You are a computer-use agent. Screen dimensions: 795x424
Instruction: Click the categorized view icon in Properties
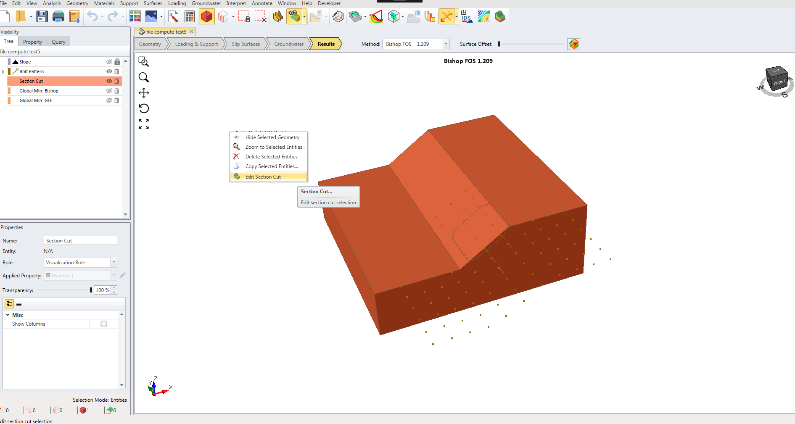click(x=9, y=304)
